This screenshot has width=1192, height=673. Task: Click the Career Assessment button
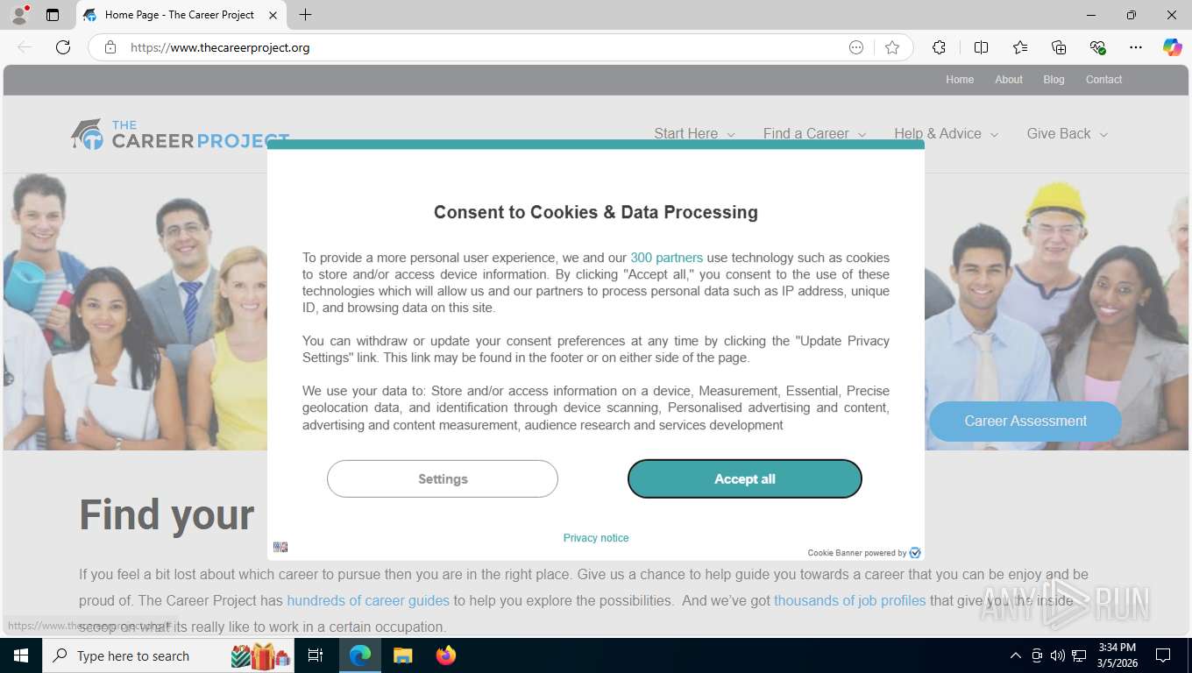tap(1025, 422)
